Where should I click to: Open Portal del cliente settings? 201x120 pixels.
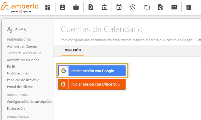pos(20,87)
